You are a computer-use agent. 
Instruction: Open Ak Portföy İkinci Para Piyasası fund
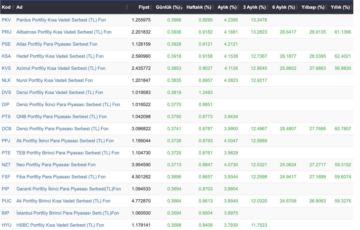65,141
